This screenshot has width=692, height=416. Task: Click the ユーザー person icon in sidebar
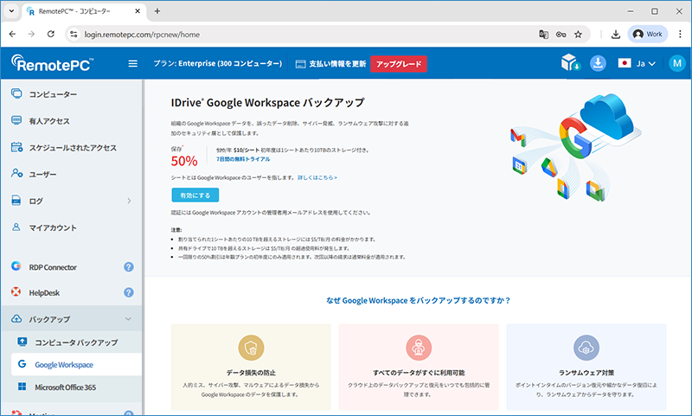(x=16, y=173)
